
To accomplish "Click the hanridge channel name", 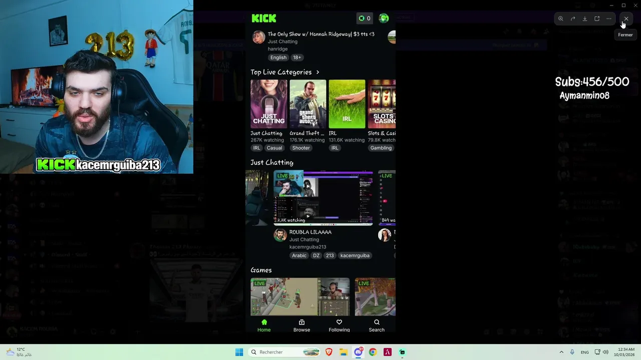I will click(x=277, y=49).
